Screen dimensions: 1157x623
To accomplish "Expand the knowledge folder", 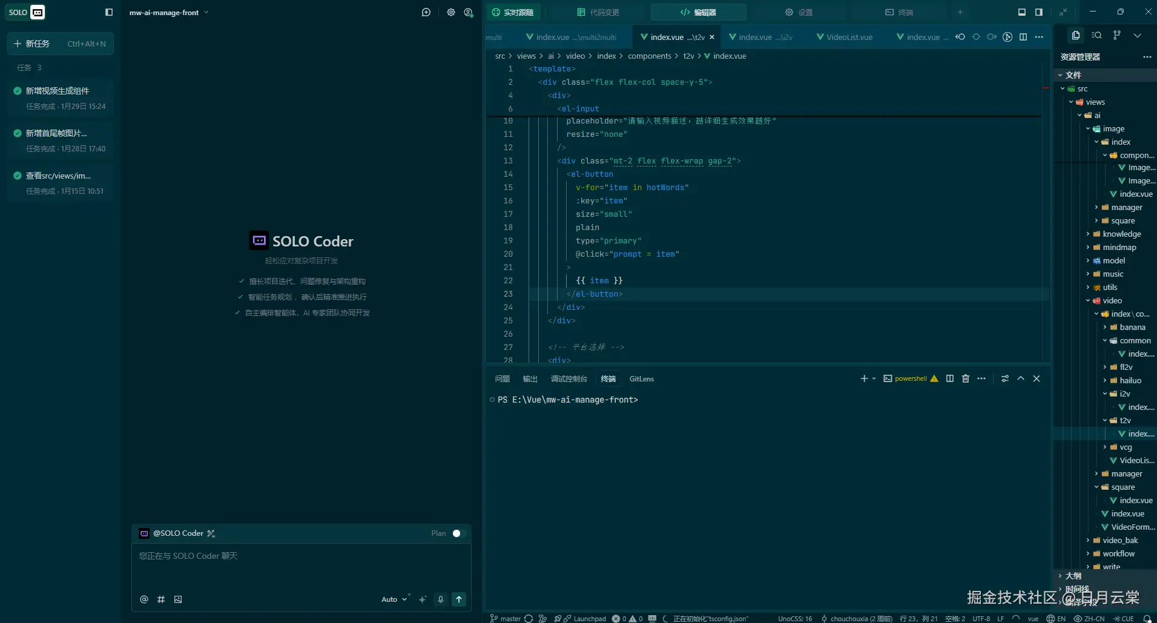I will pos(1121,234).
